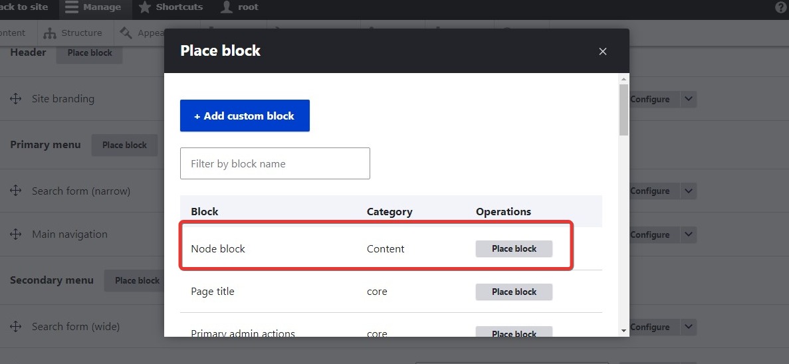Viewport: 789px width, 364px height.
Task: Click drag handle for Search form (wide)
Action: point(16,327)
